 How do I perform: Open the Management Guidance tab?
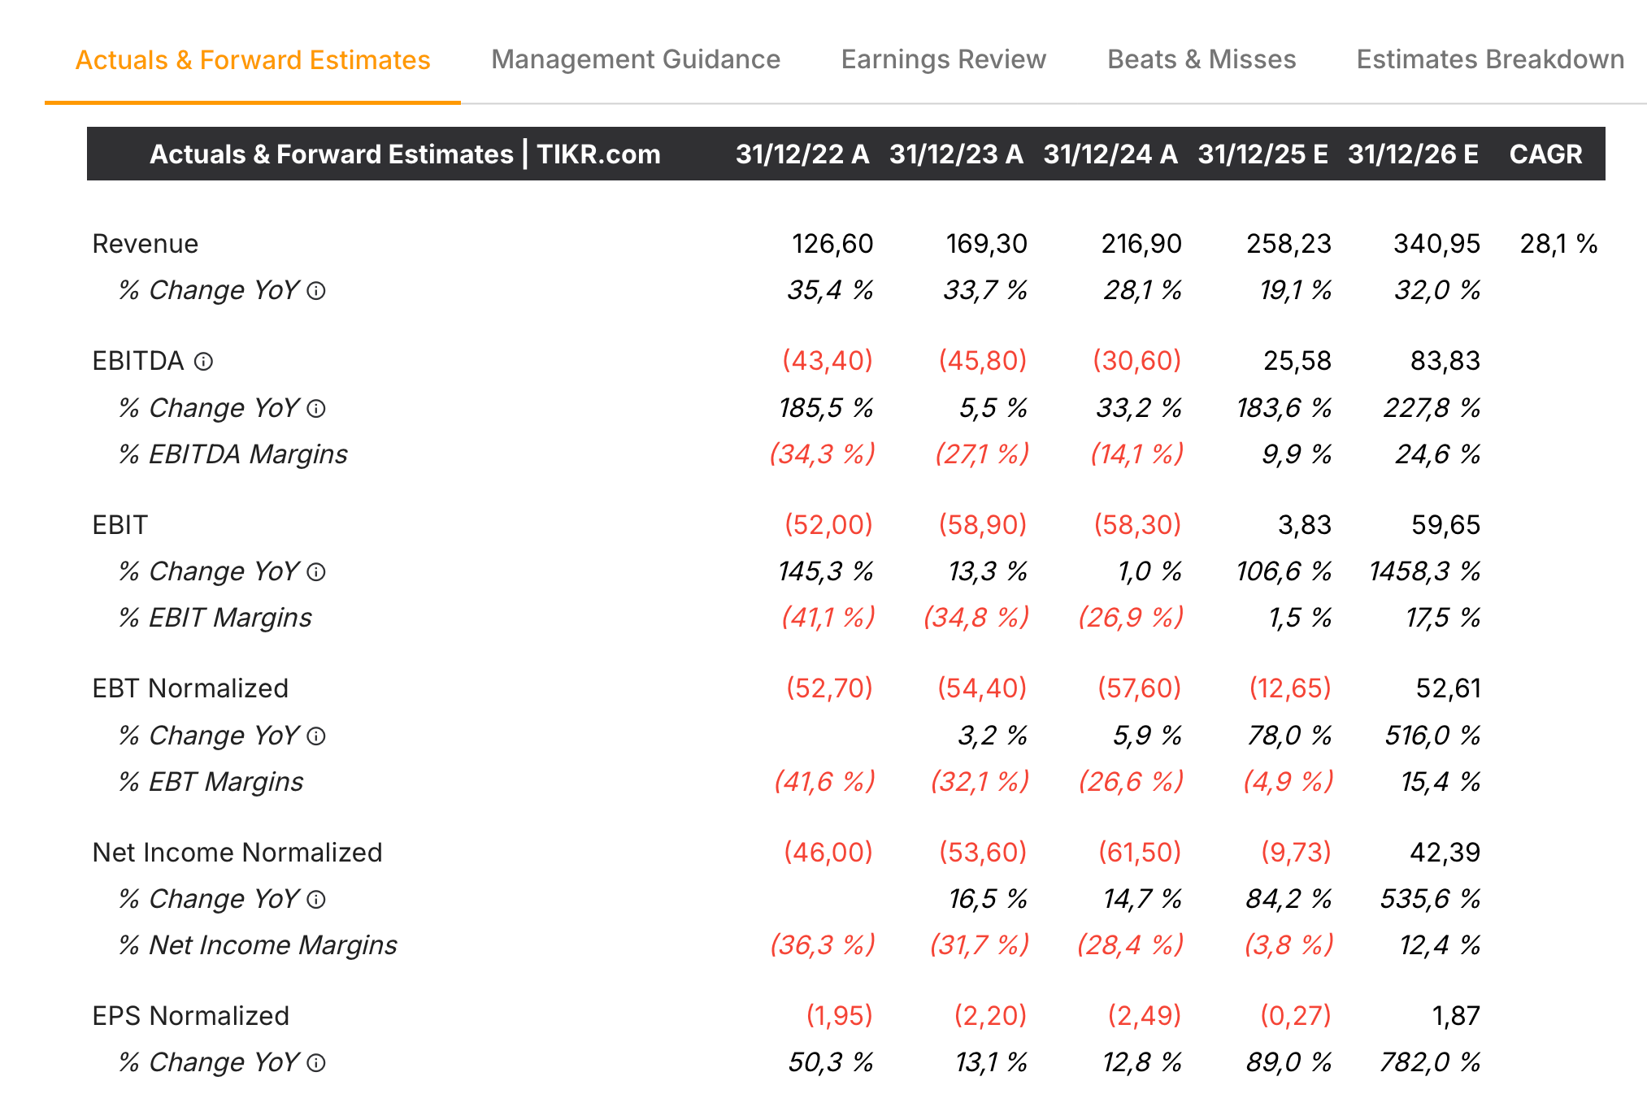click(x=636, y=59)
